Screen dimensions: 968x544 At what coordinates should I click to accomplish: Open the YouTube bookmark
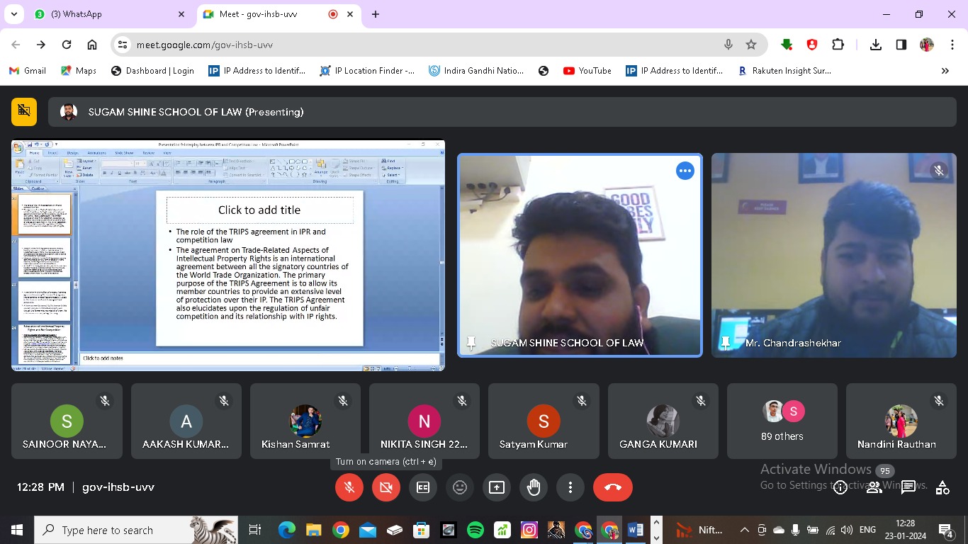click(587, 71)
